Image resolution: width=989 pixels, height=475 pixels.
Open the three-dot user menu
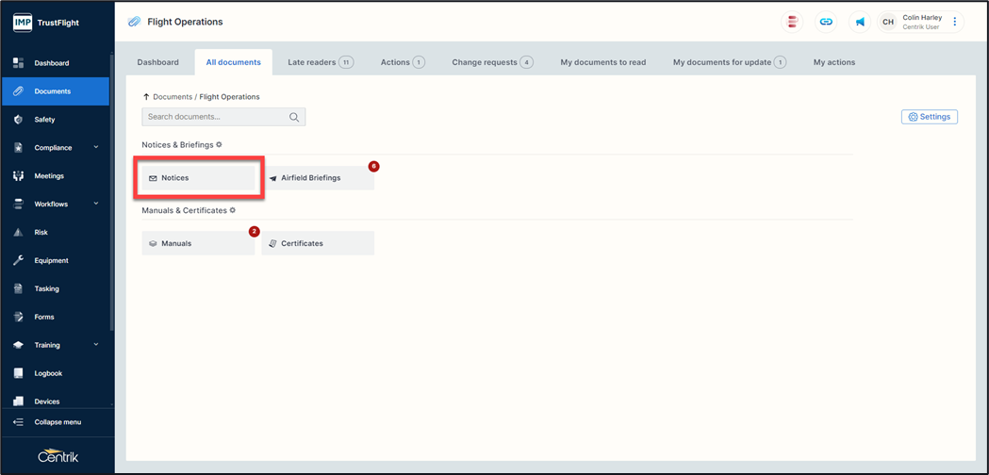tap(954, 22)
